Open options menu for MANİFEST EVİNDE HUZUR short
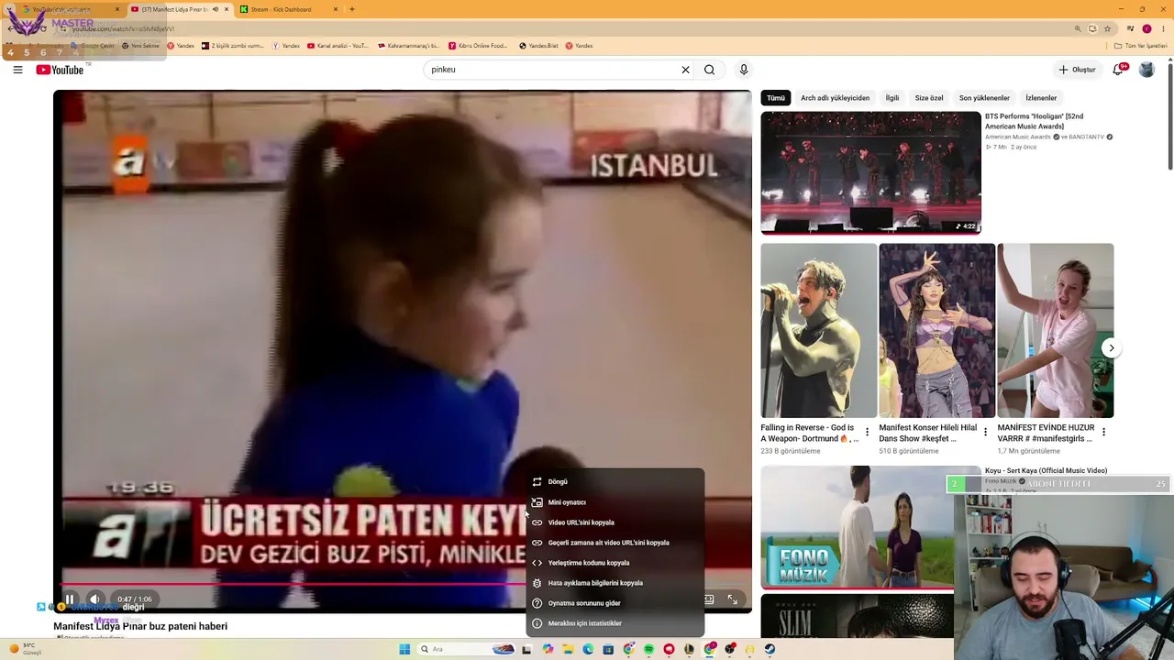The height and width of the screenshot is (660, 1174). (x=1103, y=432)
